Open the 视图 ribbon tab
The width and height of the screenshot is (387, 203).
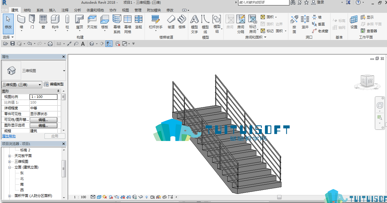tap(125, 10)
